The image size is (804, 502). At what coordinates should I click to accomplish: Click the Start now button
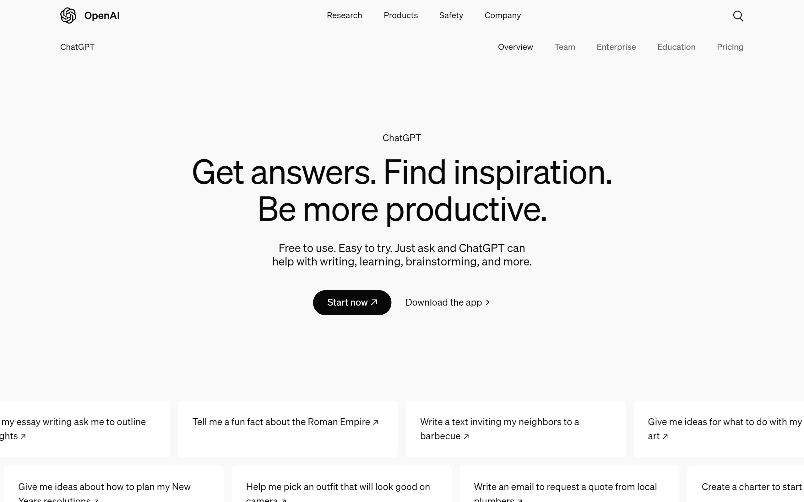point(352,302)
